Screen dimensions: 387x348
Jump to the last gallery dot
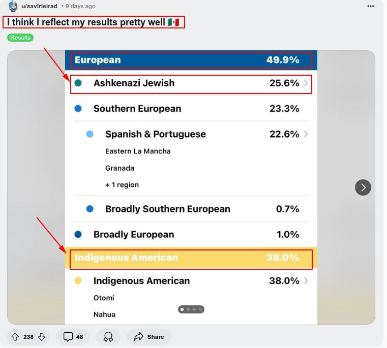tap(200, 309)
